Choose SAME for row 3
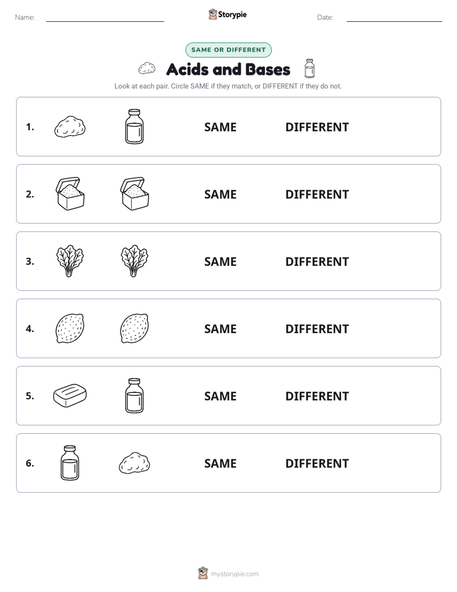Viewport: 457px width, 592px height. 220,261
